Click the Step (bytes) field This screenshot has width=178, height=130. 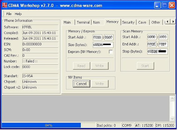(x=157, y=51)
